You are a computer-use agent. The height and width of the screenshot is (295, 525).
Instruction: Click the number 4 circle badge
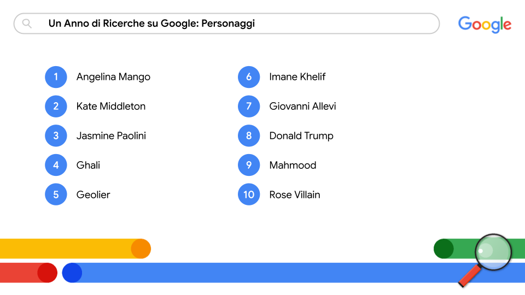tap(56, 166)
